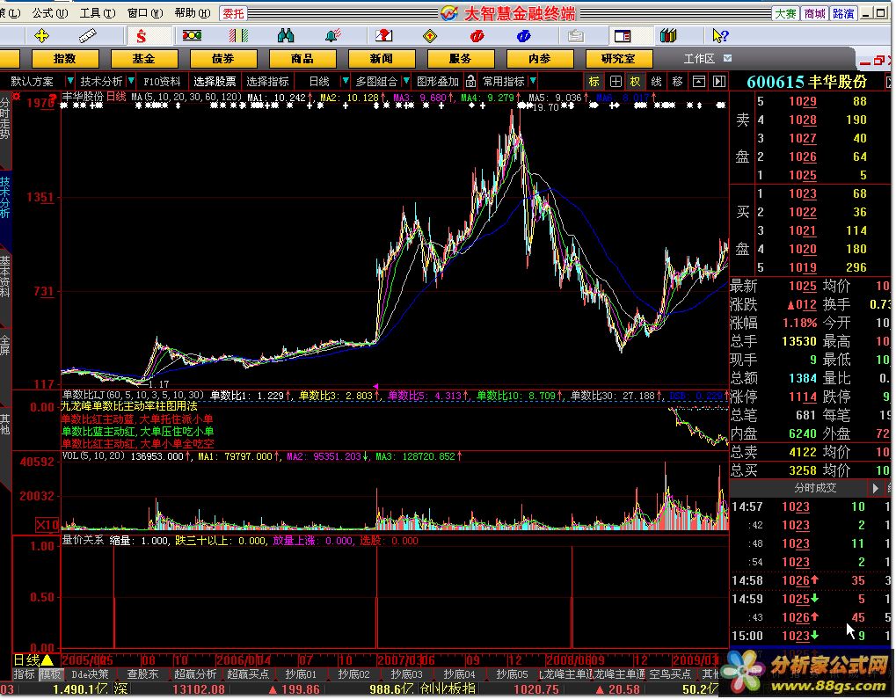Toggle the 标 marker button
Image resolution: width=896 pixels, height=699 pixels.
pyautogui.click(x=594, y=81)
